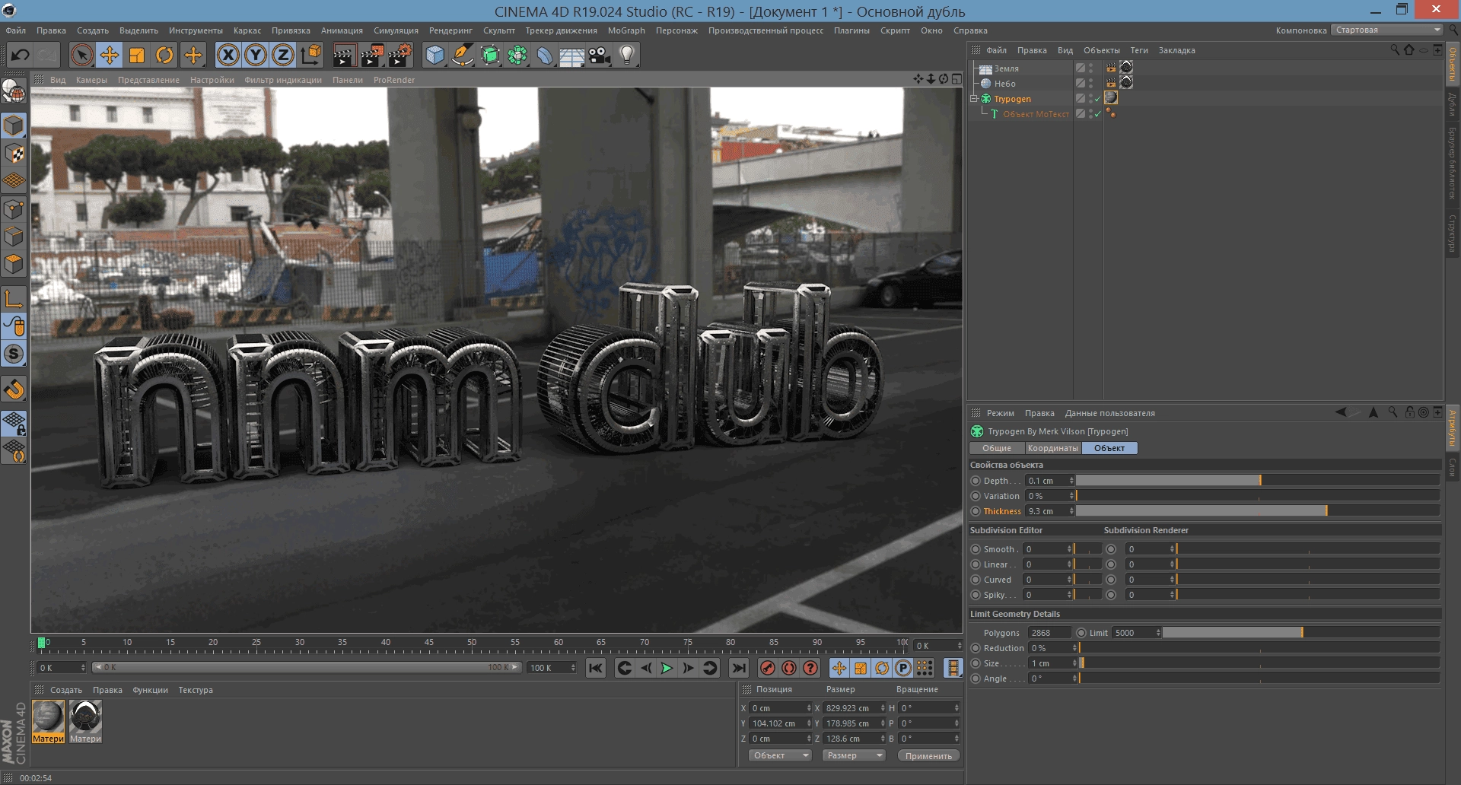This screenshot has height=785, width=1461.
Task: Toggle Небо visibility dots
Action: (1090, 84)
